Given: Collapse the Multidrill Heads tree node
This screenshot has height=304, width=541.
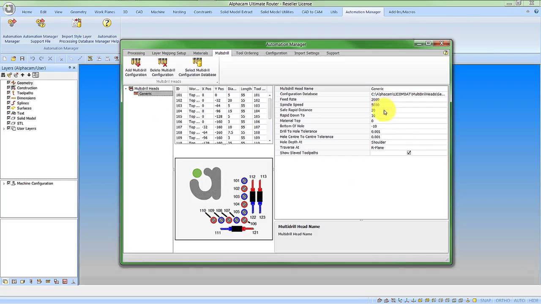Looking at the screenshot, I should pyautogui.click(x=126, y=89).
